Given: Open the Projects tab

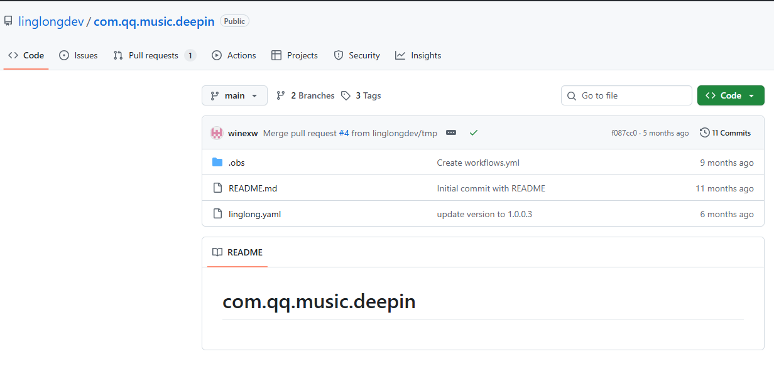Looking at the screenshot, I should pyautogui.click(x=295, y=55).
